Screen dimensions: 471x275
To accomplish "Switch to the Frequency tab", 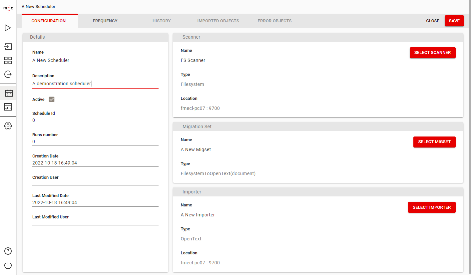I will (105, 21).
